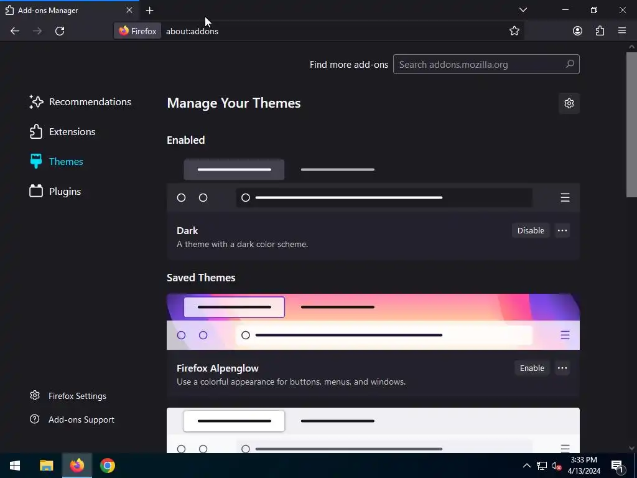Click the magnifier icon in add-ons search
Screen dimensions: 637x478
[570, 64]
